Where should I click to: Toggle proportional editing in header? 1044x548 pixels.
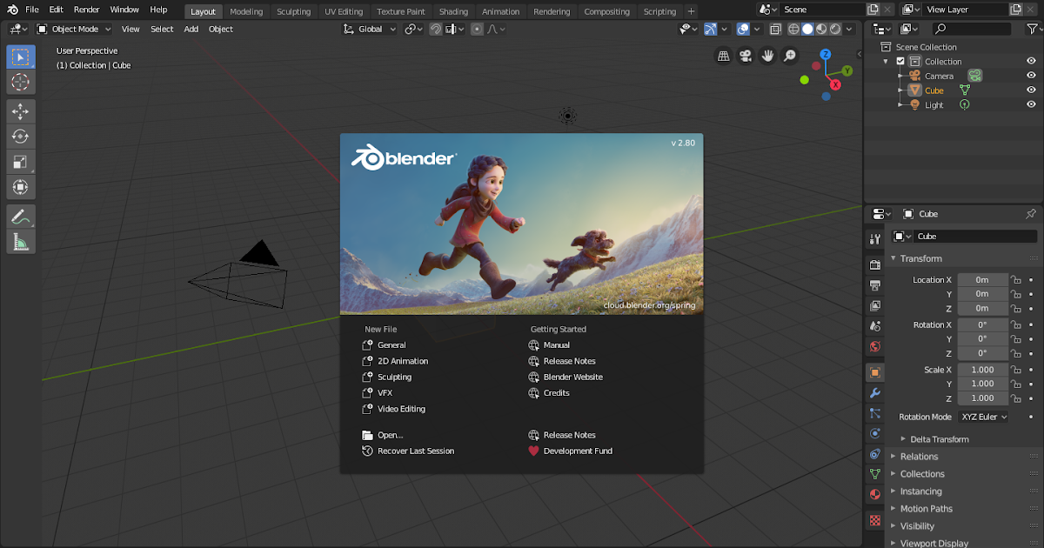pos(477,29)
